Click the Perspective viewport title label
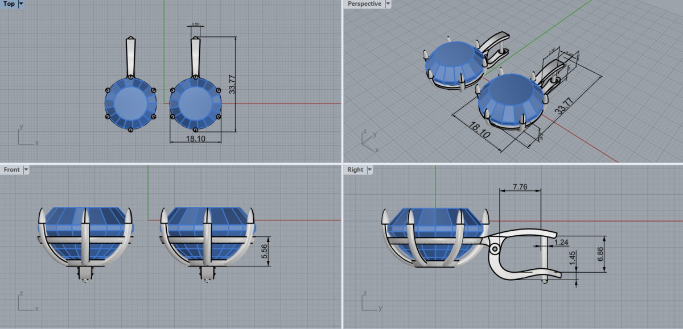Image resolution: width=683 pixels, height=329 pixels. point(364,4)
